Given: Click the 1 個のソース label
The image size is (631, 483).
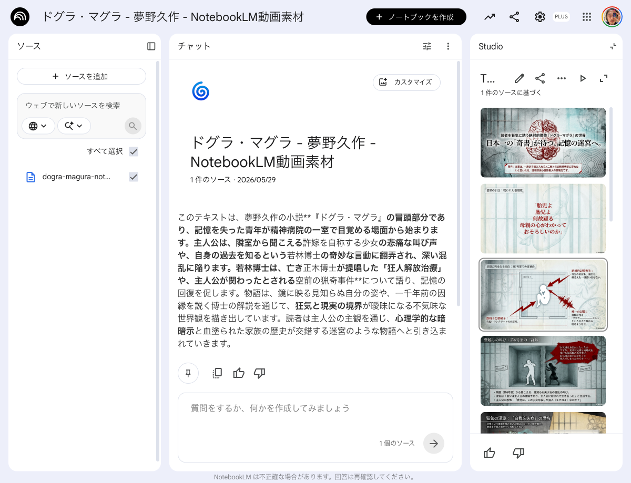Looking at the screenshot, I should pos(397,443).
